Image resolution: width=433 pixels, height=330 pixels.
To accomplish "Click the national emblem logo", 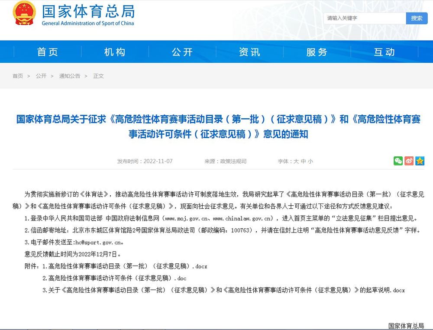I will click(x=24, y=13).
